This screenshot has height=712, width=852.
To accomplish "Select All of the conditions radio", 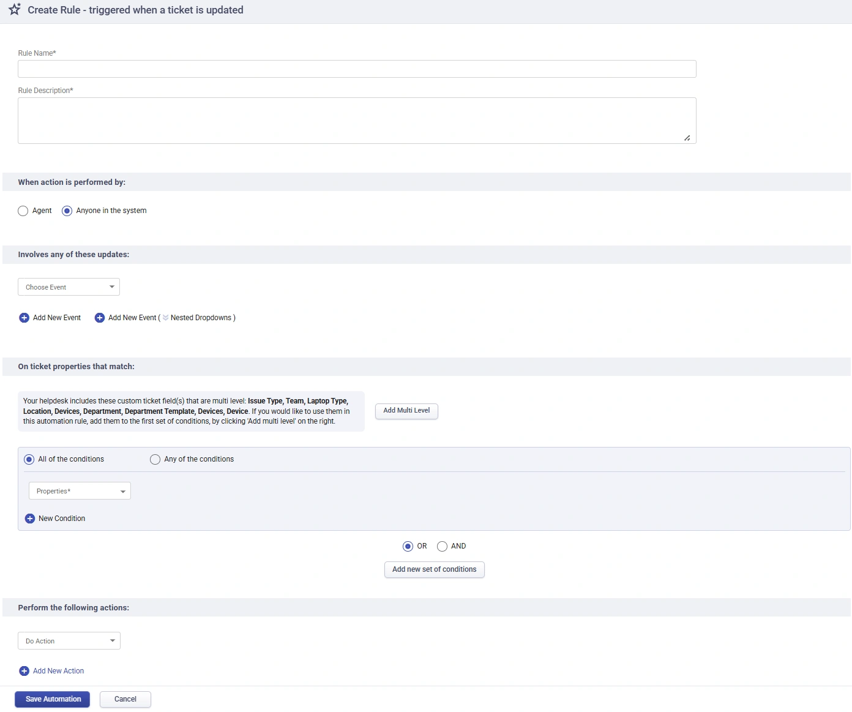I will point(29,460).
